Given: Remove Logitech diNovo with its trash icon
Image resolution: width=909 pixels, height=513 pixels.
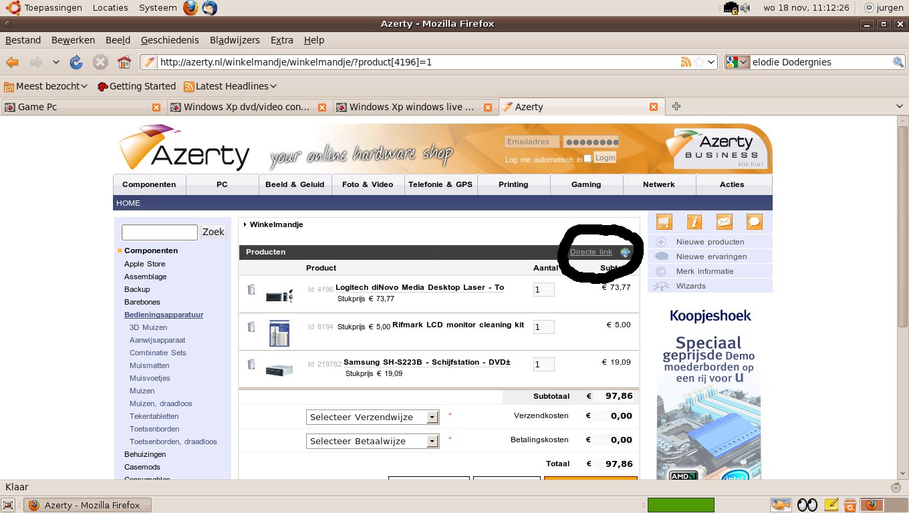Looking at the screenshot, I should pos(251,290).
